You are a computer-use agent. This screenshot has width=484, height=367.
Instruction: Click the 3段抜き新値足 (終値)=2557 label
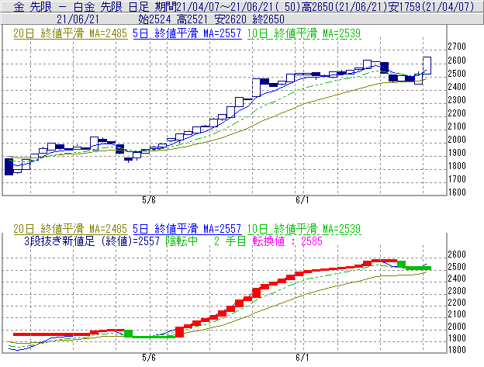pos(92,241)
